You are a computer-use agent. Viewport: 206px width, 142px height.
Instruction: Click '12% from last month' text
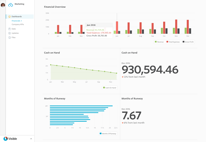pyautogui.click(x=134, y=77)
